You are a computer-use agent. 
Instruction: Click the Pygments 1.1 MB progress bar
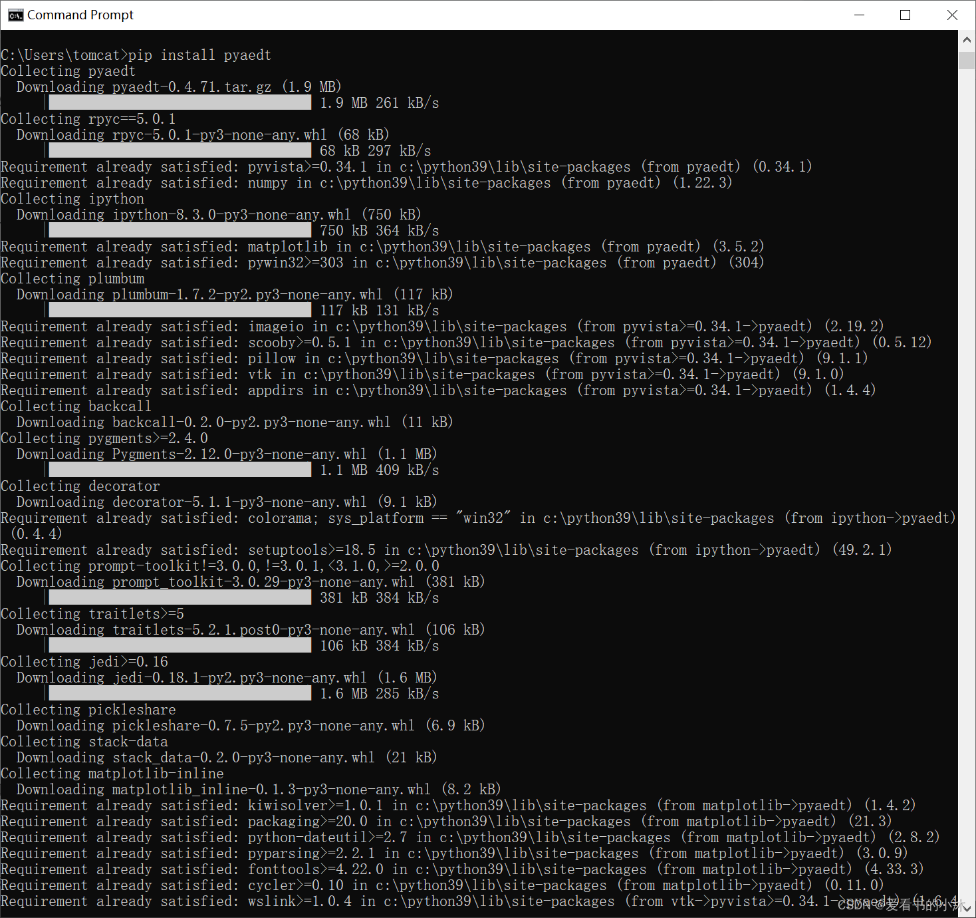click(180, 470)
